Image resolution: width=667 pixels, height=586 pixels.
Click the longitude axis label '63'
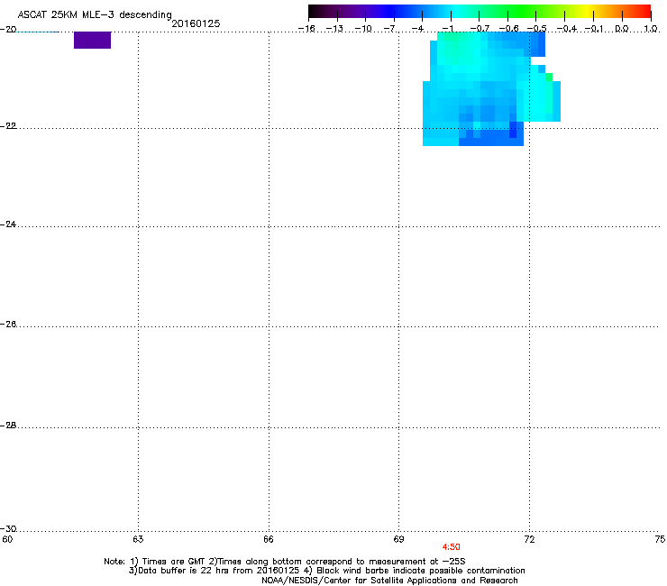coord(138,540)
